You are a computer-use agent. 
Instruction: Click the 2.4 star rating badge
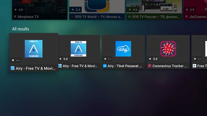click(76, 10)
